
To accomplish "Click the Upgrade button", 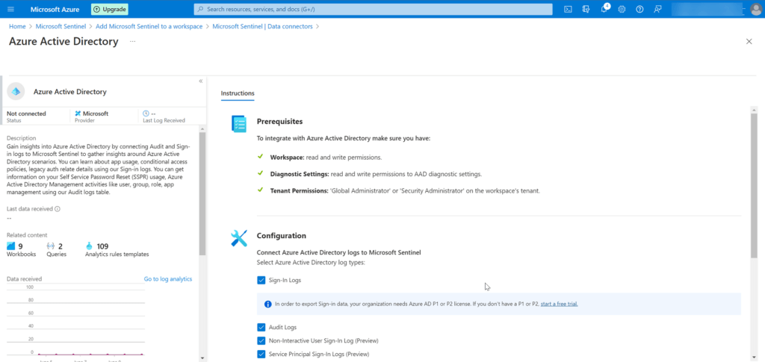I will 110,9.
